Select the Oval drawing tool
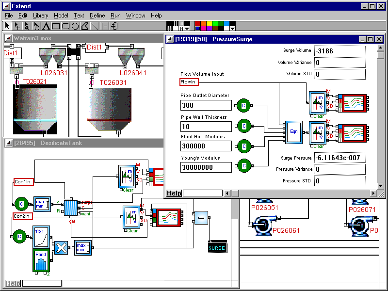The height and width of the screenshot is (291, 388). (x=75, y=26)
